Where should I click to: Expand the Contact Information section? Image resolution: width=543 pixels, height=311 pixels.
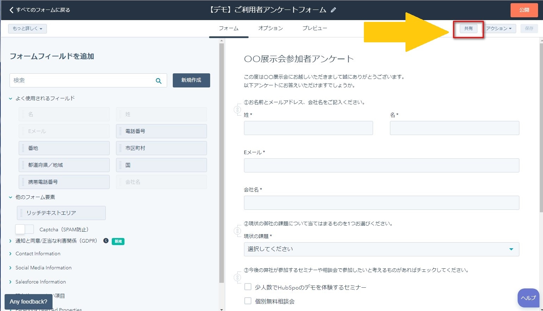coord(11,254)
